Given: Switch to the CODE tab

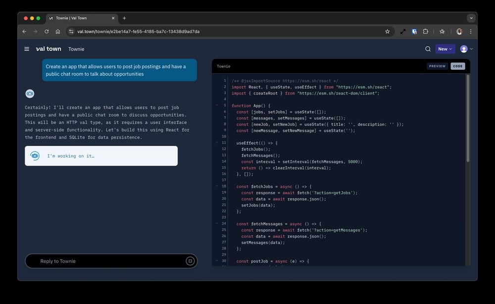Looking at the screenshot, I should coord(458,66).
